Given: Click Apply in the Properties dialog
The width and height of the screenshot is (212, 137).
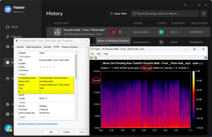Looking at the screenshot, I should coord(82,132).
